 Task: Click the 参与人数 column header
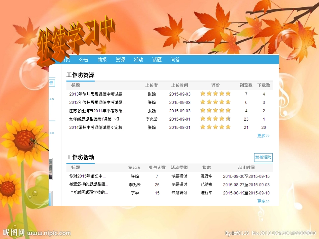click(x=157, y=168)
